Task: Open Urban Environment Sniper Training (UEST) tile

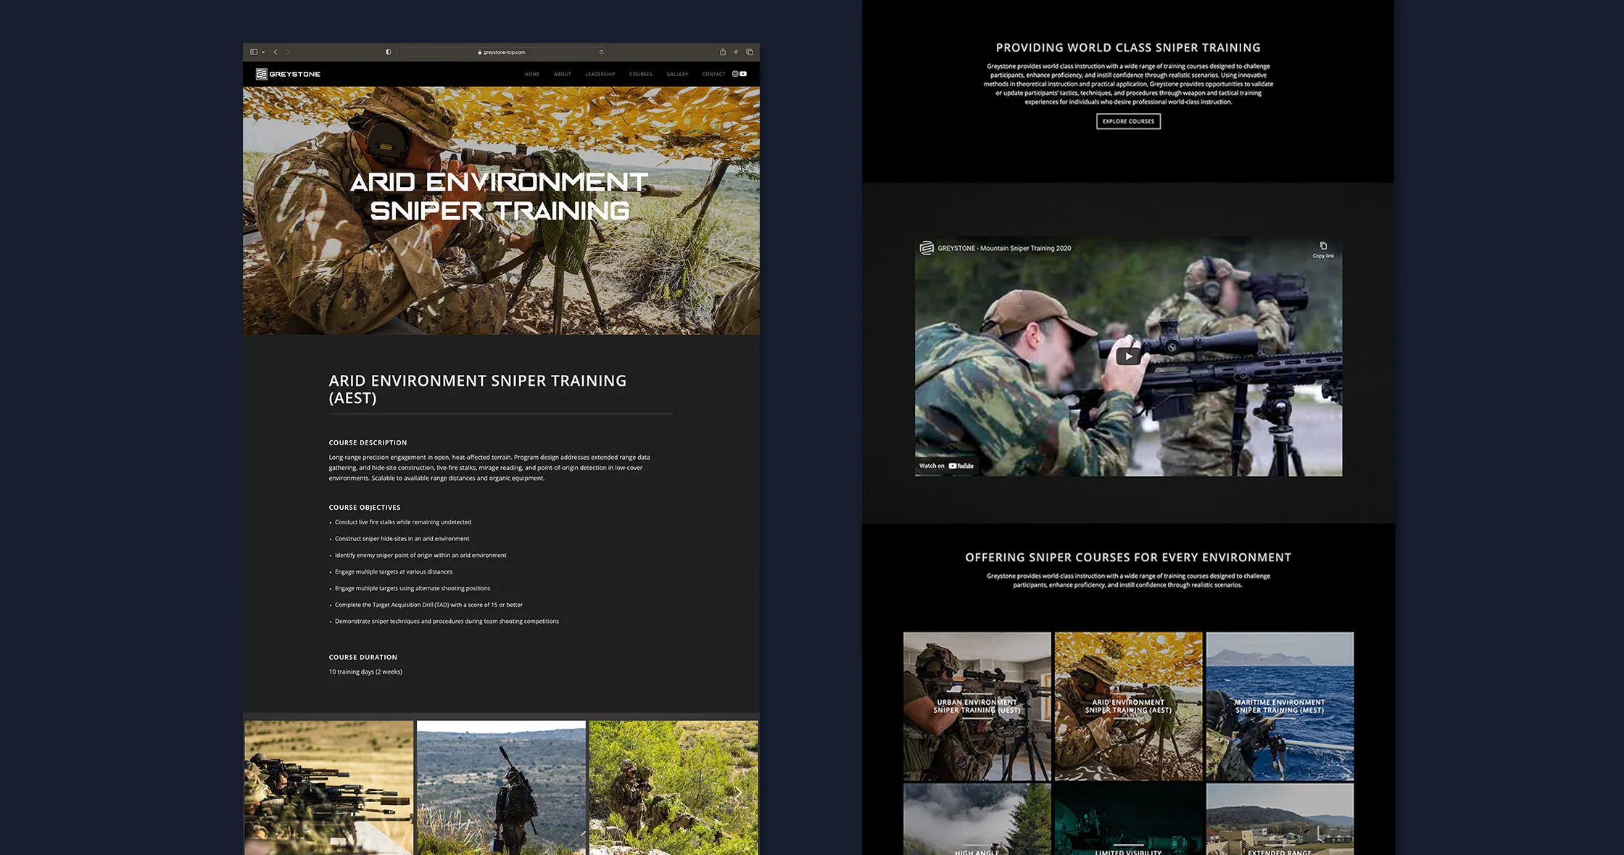Action: (977, 706)
